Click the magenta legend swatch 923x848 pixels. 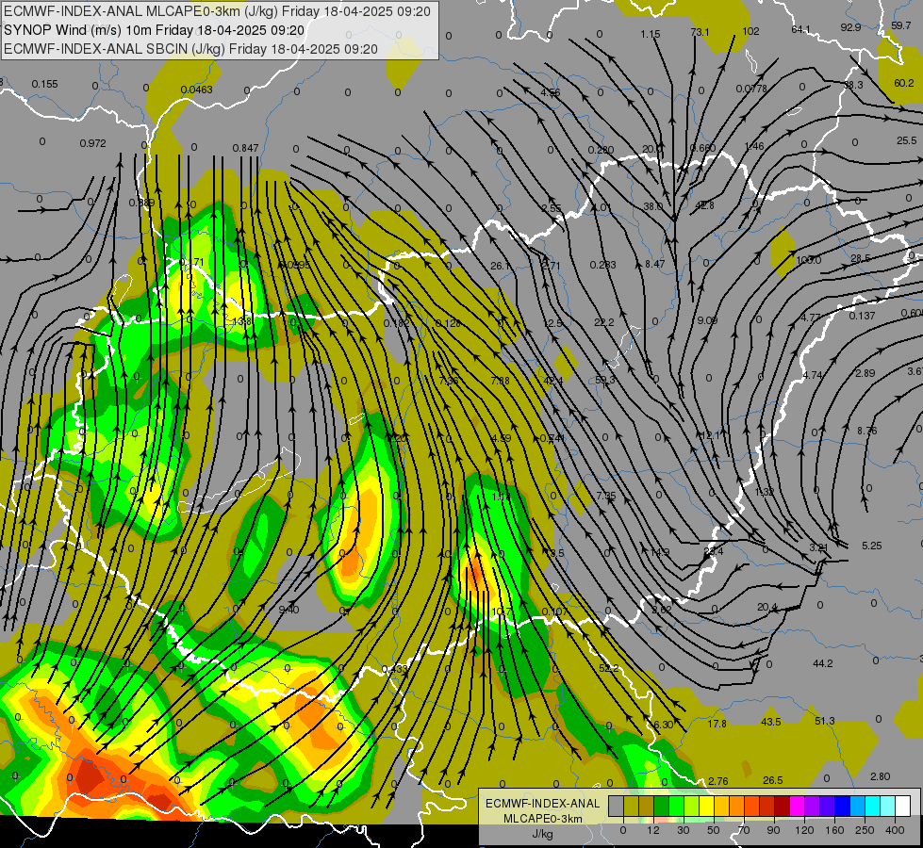[797, 806]
